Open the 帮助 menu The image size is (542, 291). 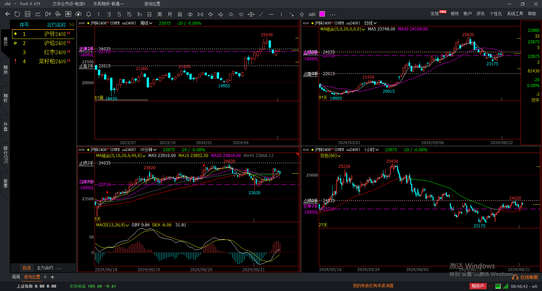tap(532, 14)
